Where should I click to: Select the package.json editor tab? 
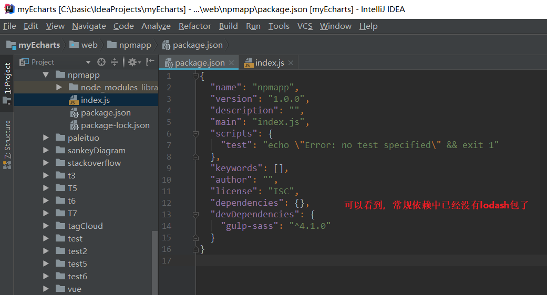pos(199,62)
